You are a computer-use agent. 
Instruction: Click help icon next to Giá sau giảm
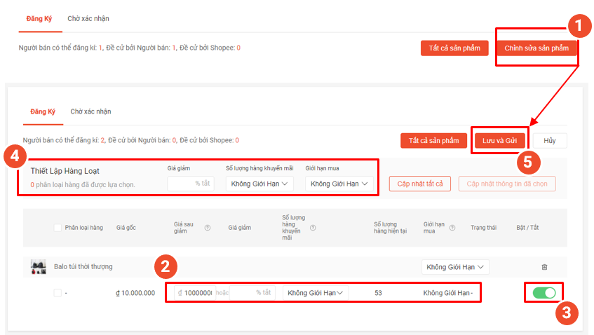pyautogui.click(x=207, y=228)
